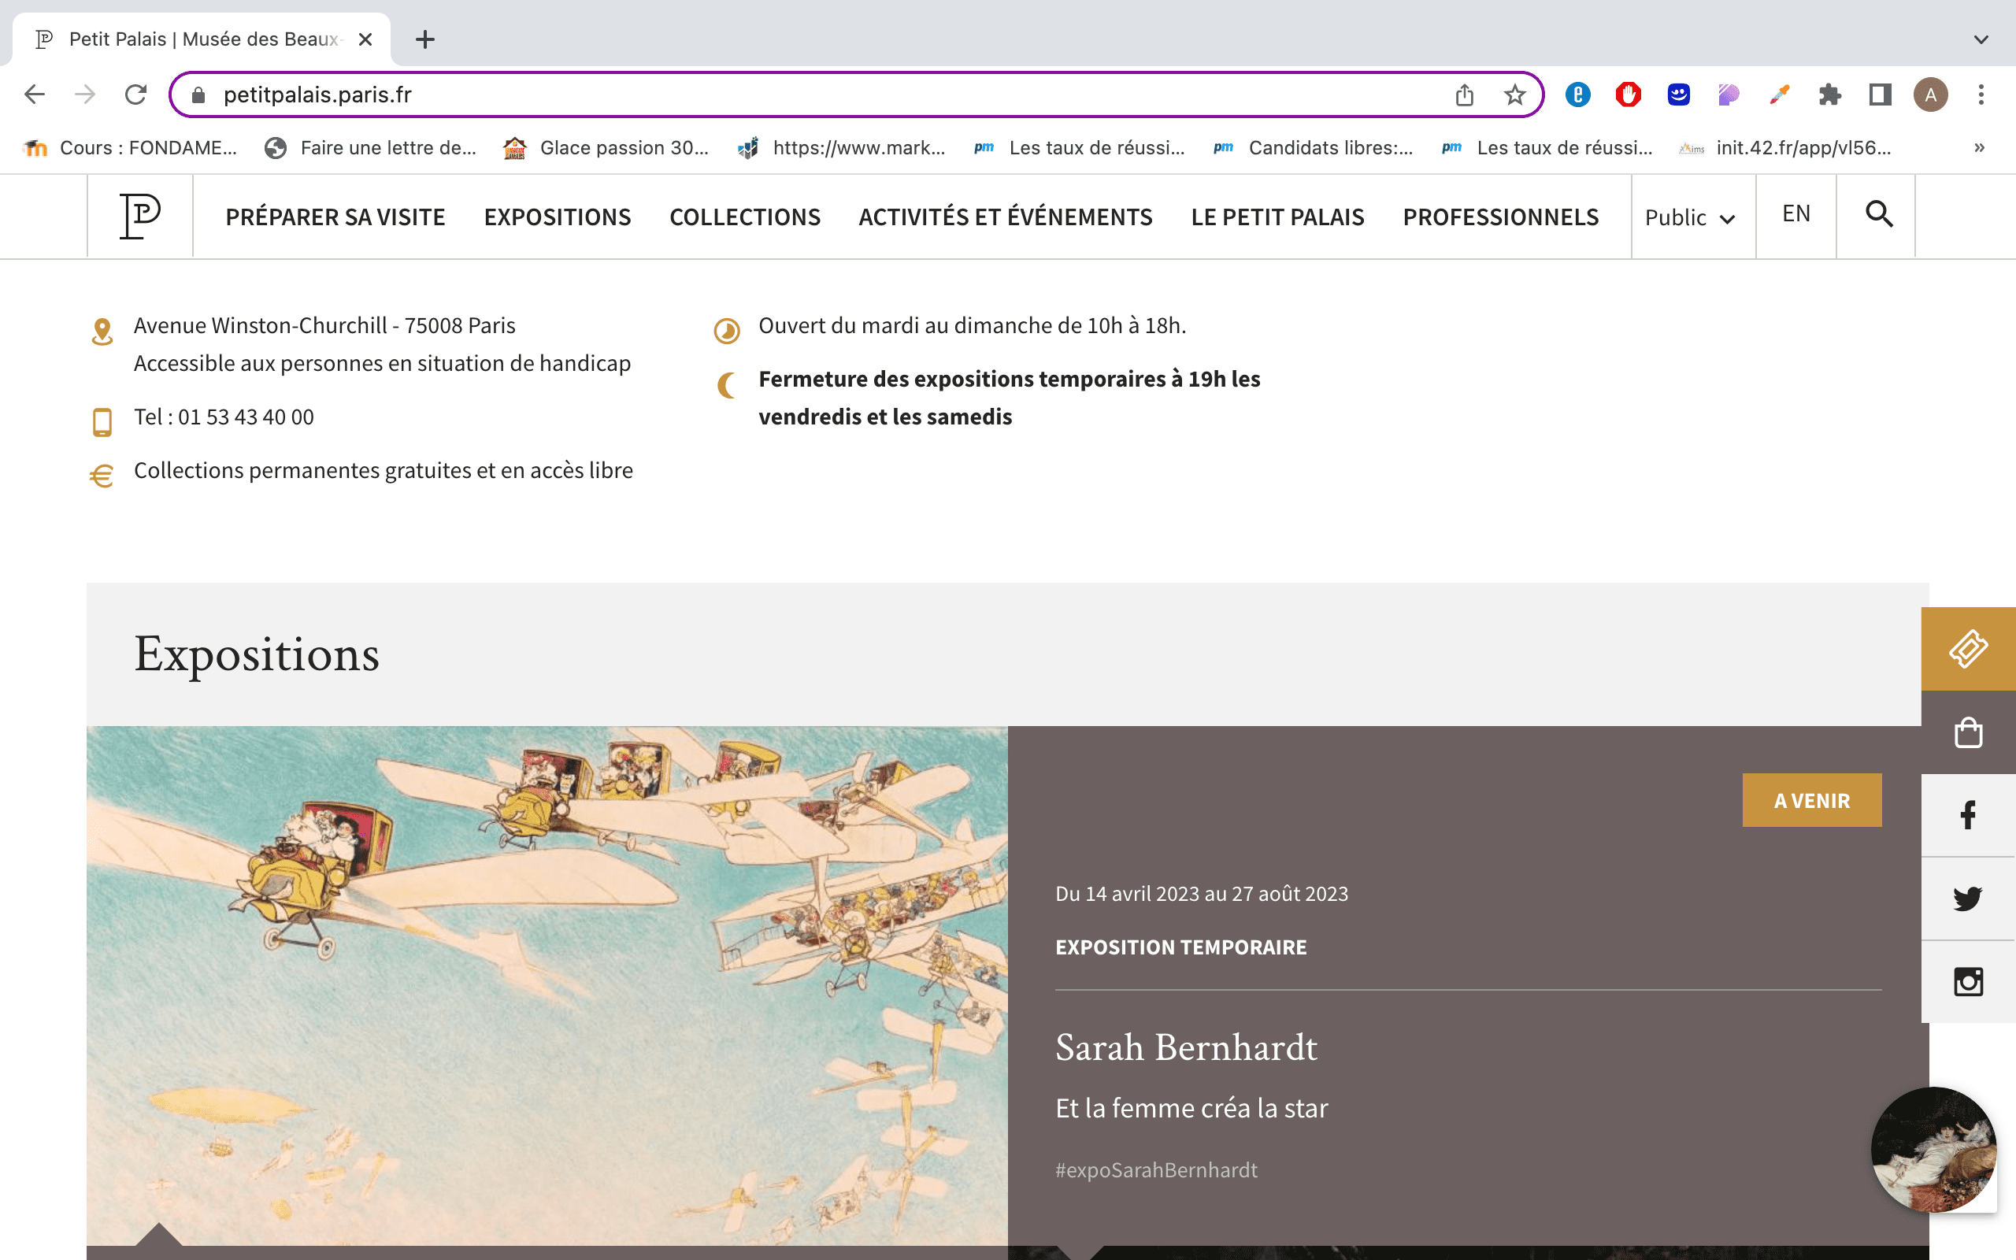Open the museum's Facebook page icon
Image resolution: width=2016 pixels, height=1260 pixels.
1968,815
